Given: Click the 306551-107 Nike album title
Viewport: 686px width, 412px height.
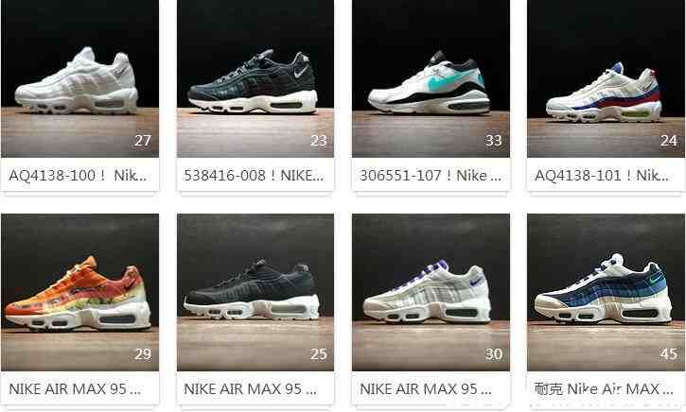Looking at the screenshot, I should 431,176.
